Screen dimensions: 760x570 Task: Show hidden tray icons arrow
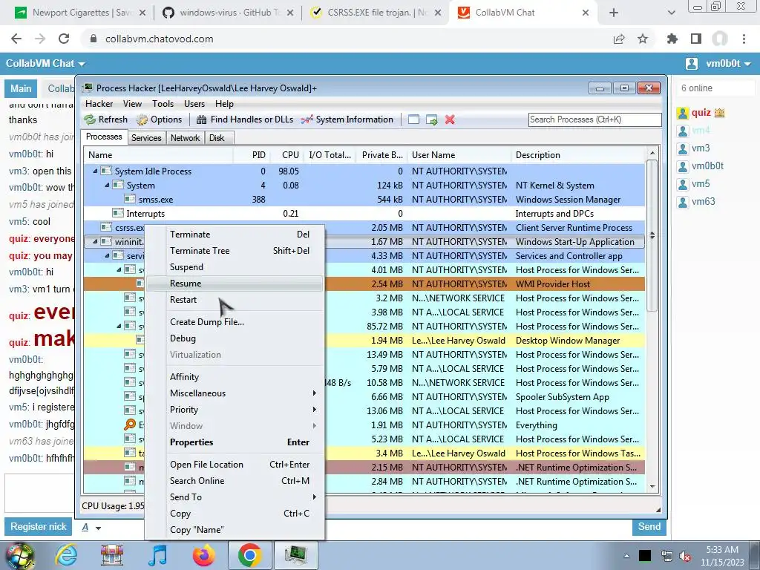tap(626, 556)
